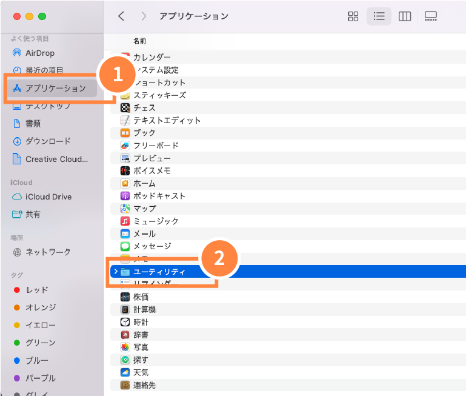Select the 時計 app icon
Screen dimensions: 466x396
click(125, 322)
